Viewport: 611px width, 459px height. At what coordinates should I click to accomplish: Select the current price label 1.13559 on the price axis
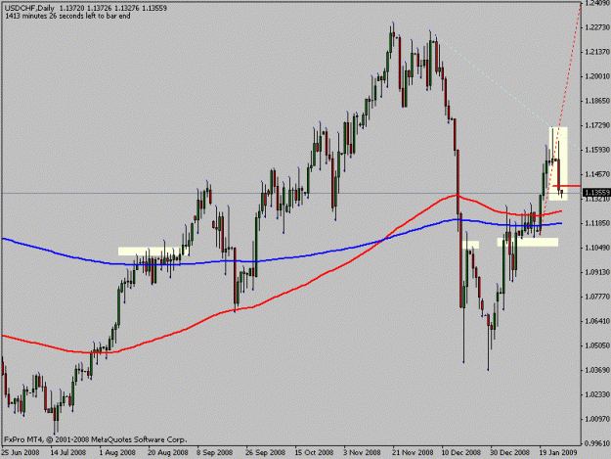[596, 193]
